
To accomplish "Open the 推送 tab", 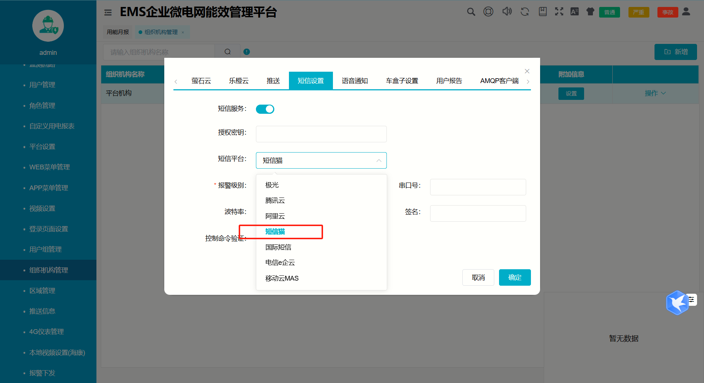I will click(x=273, y=81).
